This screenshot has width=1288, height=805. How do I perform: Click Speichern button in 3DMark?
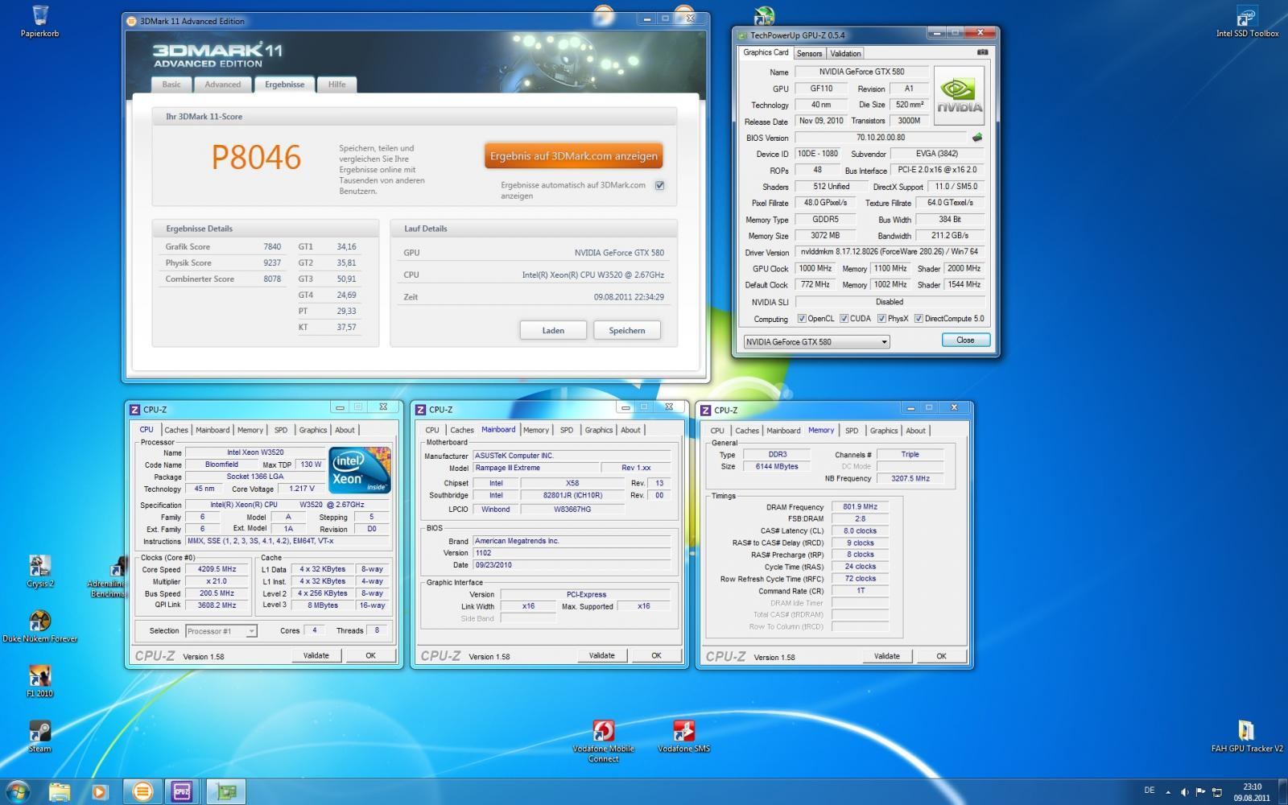[x=627, y=330]
